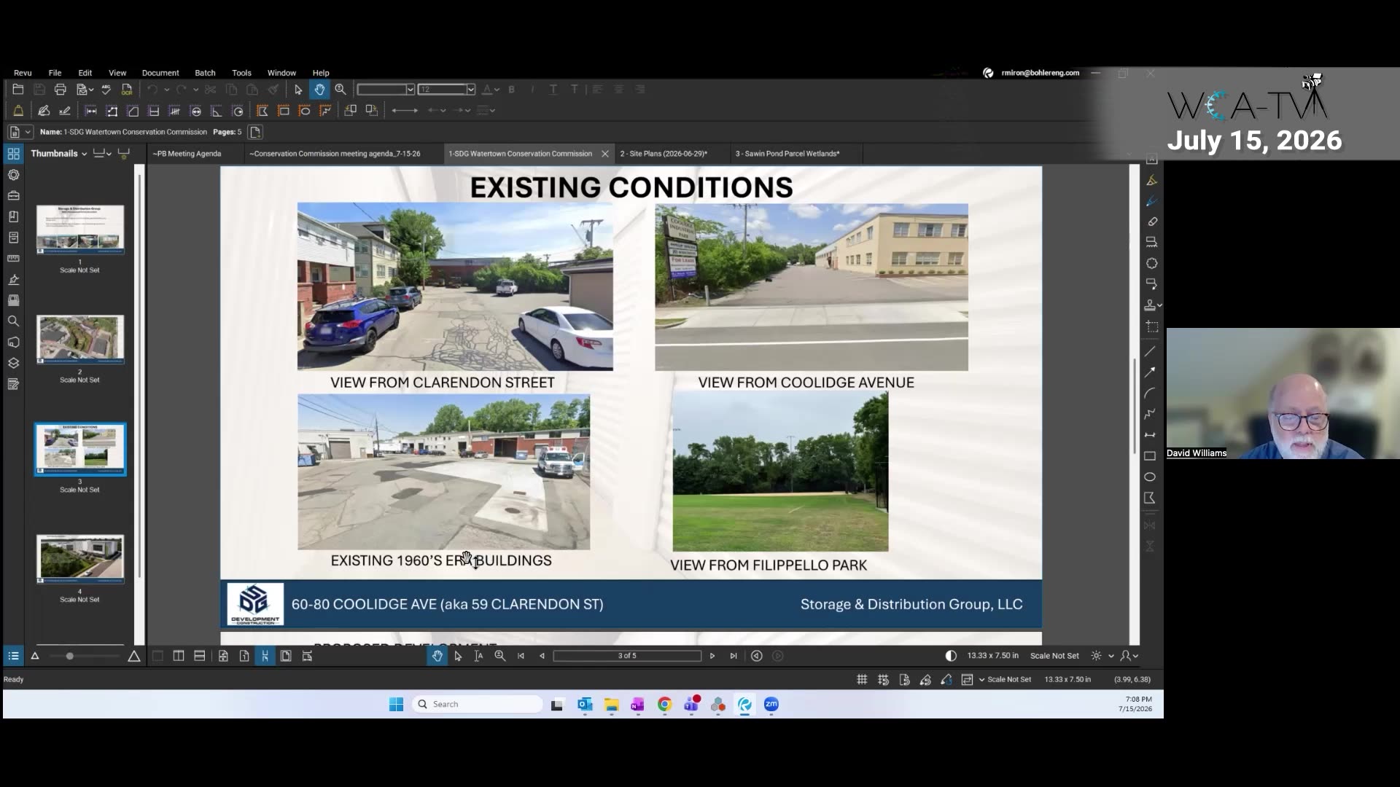Click the Print icon in toolbar
Viewport: 1400px width, 787px height.
[x=61, y=90]
